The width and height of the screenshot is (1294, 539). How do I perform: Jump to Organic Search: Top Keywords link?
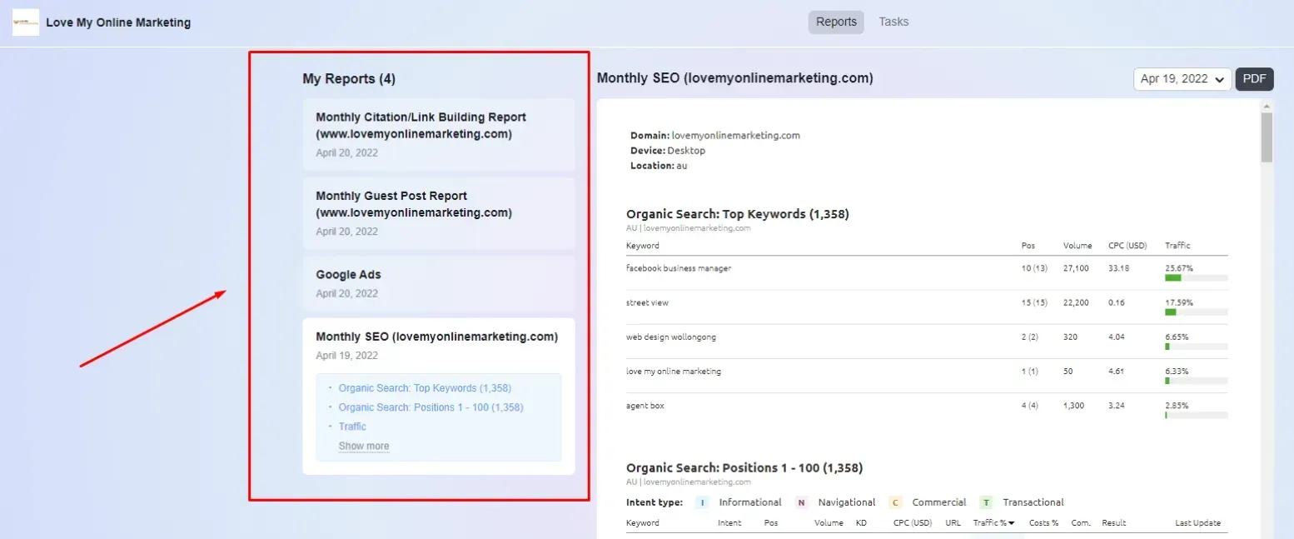point(425,388)
